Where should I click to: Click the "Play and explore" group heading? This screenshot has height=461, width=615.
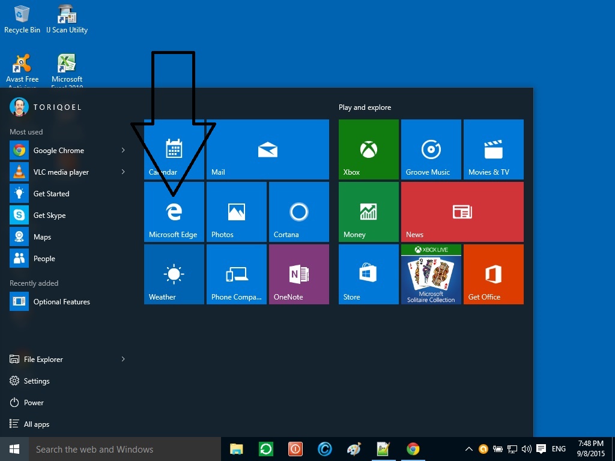[365, 107]
